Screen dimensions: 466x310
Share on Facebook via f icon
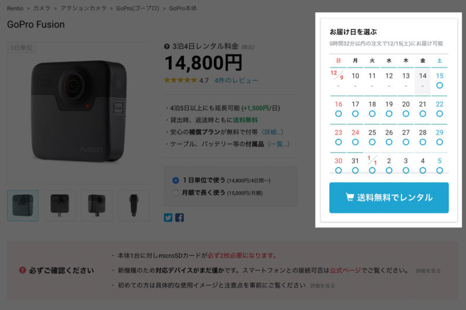pos(179,218)
